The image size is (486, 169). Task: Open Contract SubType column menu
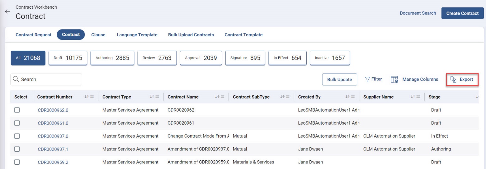[x=287, y=97]
